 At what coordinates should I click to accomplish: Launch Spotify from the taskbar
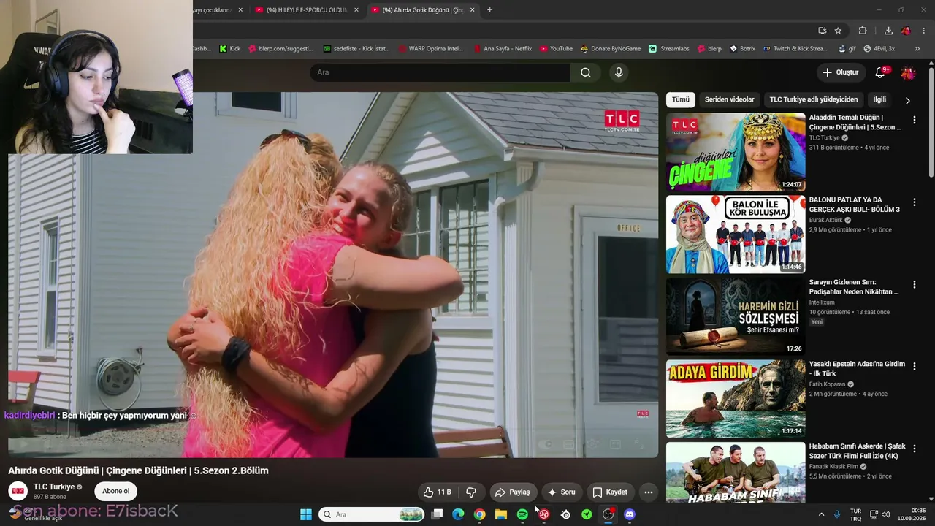click(522, 514)
